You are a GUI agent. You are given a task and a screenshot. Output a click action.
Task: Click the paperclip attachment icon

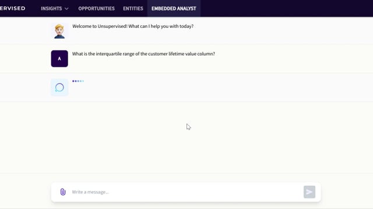point(63,192)
